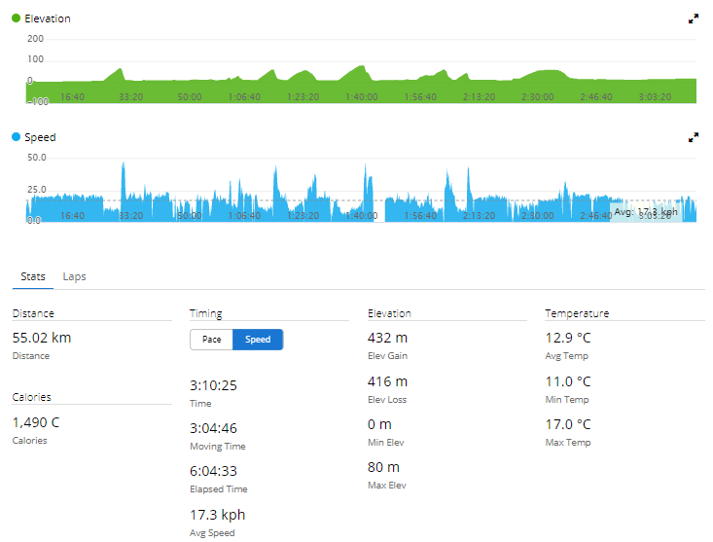The image size is (713, 542).
Task: Click the Elevation chart title label
Action: pyautogui.click(x=47, y=18)
